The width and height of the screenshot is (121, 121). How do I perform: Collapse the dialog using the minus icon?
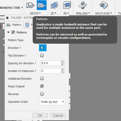pos(7,18)
